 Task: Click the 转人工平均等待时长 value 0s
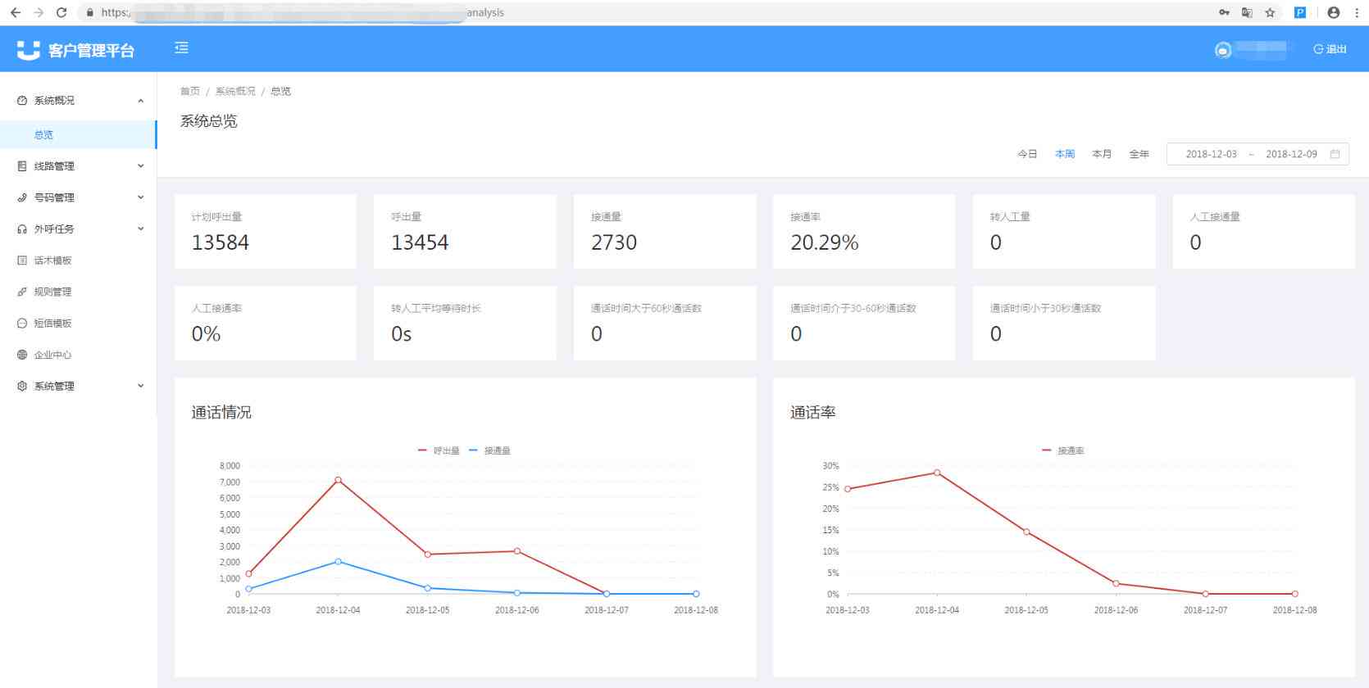point(402,334)
